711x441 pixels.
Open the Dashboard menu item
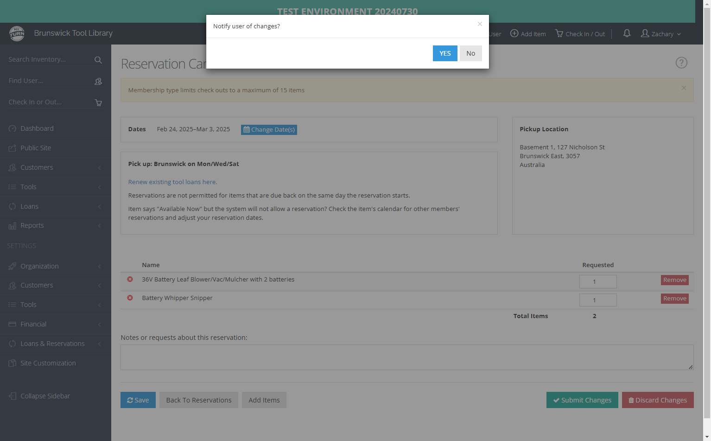click(56, 128)
